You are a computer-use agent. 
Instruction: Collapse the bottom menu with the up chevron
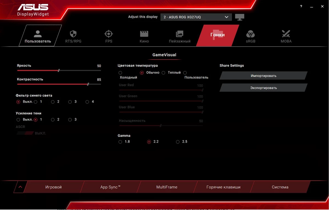(x=20, y=187)
